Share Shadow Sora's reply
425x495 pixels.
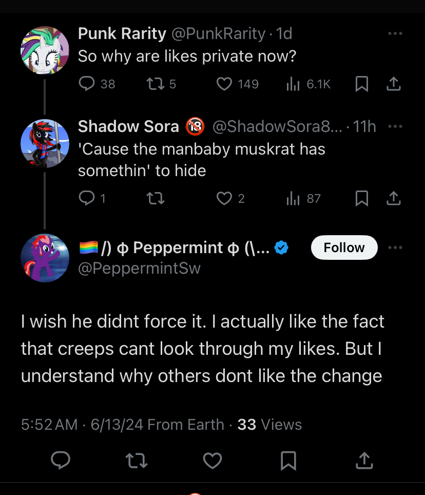(393, 198)
